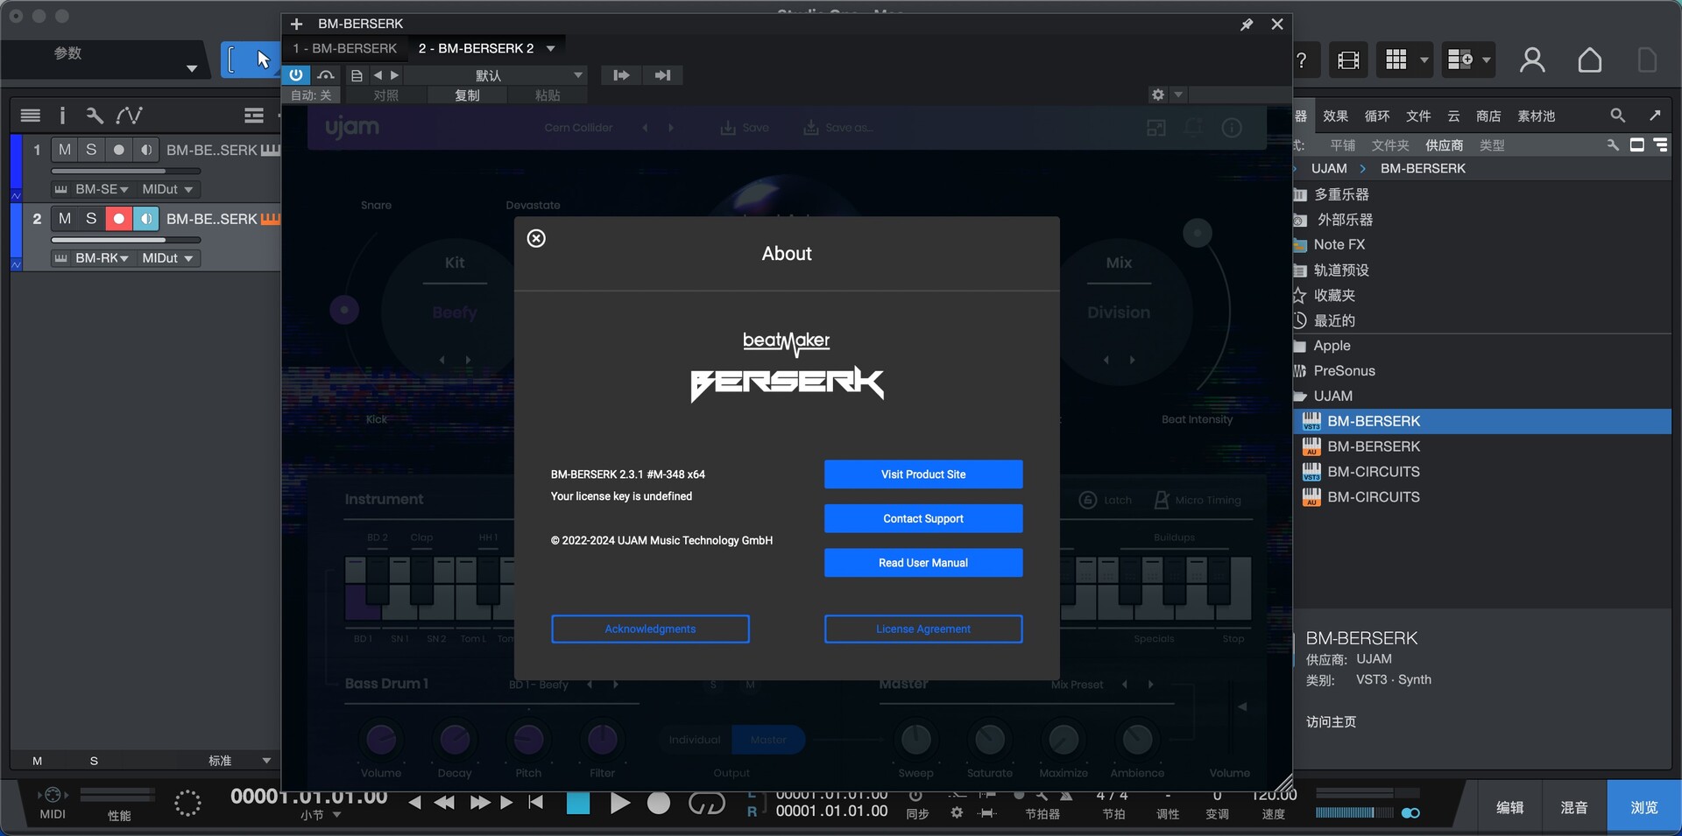
Task: Adjust track 2 volume slider
Action: 126,239
